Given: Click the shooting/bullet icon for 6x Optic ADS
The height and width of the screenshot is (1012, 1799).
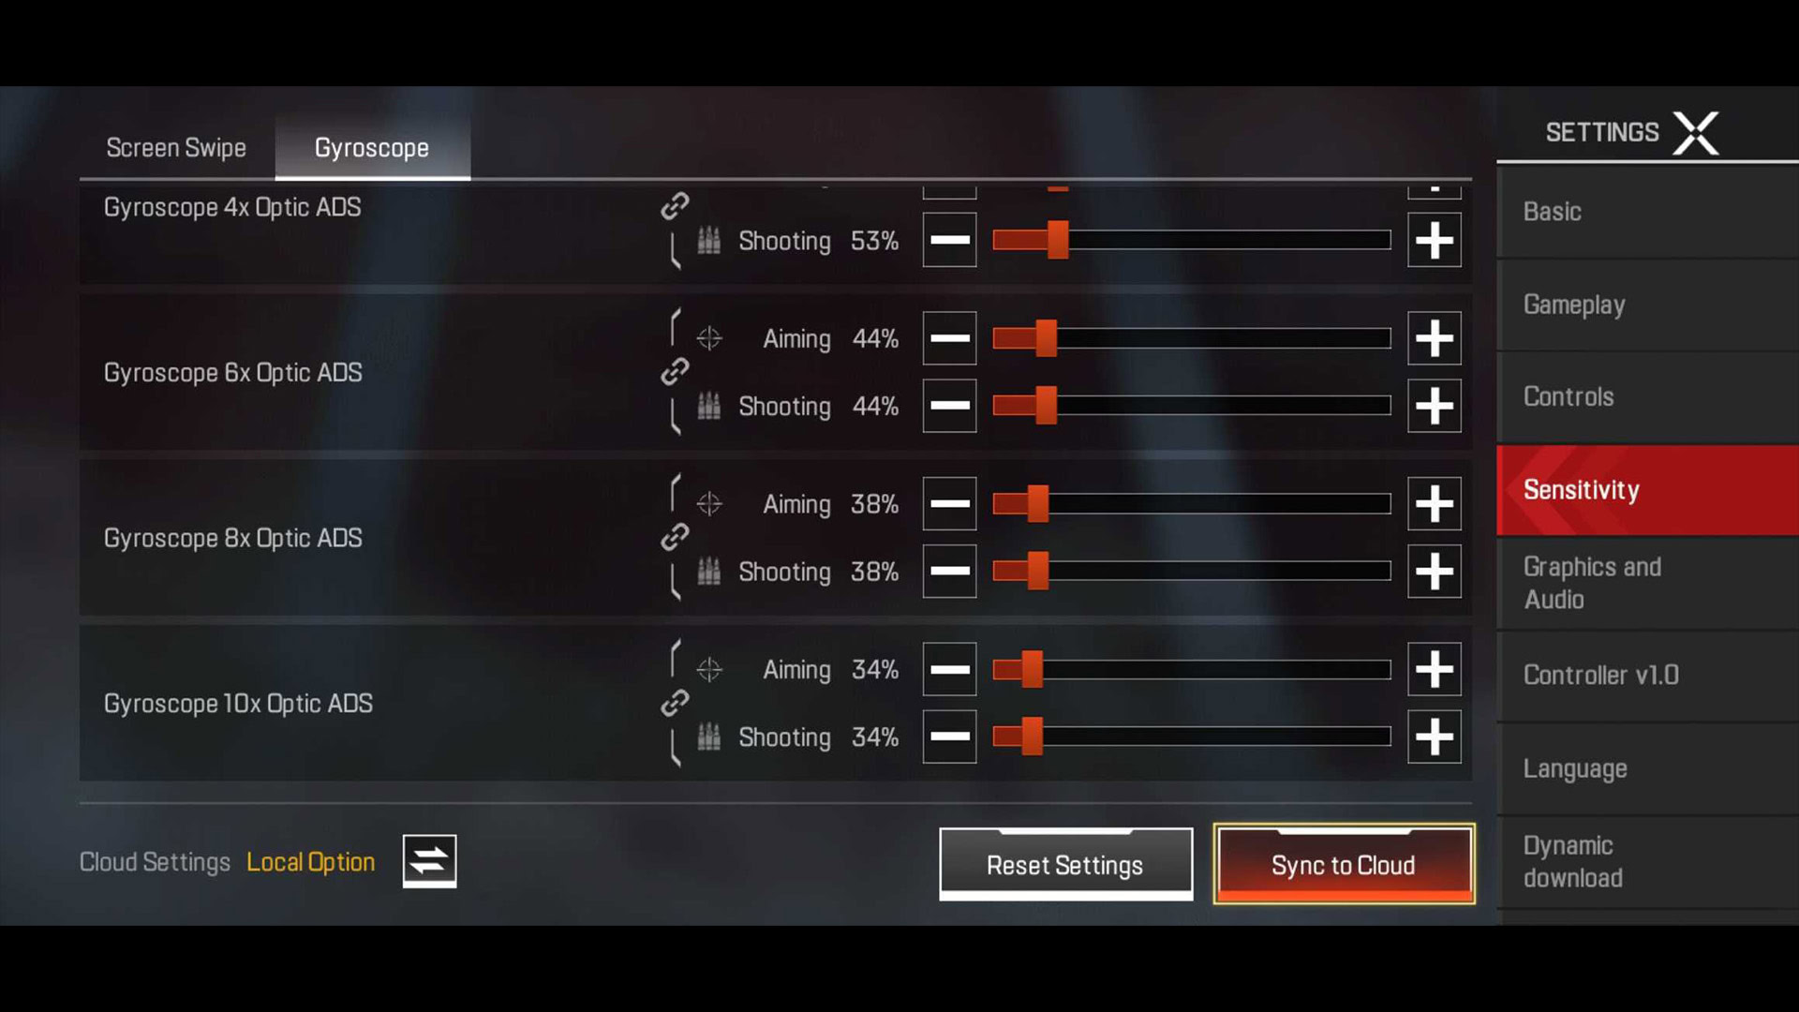Looking at the screenshot, I should pyautogui.click(x=712, y=406).
